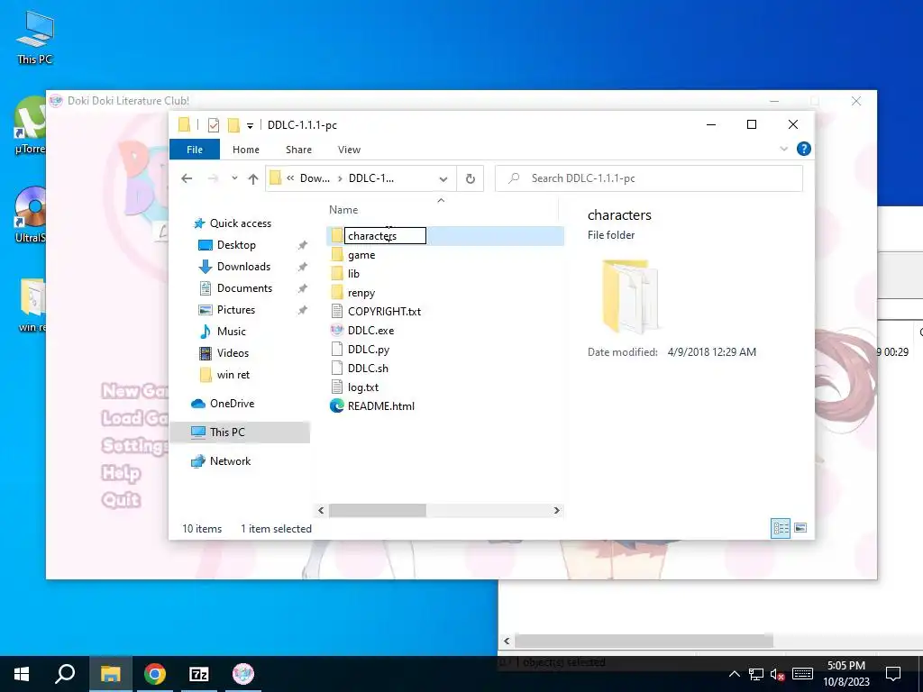Screen dimensions: 923x692
Task: Click 7-Zip taskbar icon
Action: pyautogui.click(x=199, y=674)
